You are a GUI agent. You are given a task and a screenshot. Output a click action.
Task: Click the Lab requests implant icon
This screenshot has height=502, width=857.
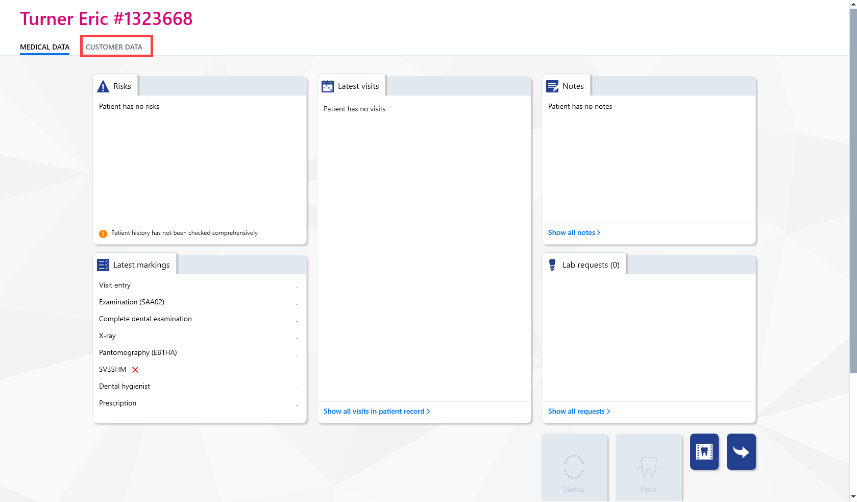pyautogui.click(x=552, y=265)
